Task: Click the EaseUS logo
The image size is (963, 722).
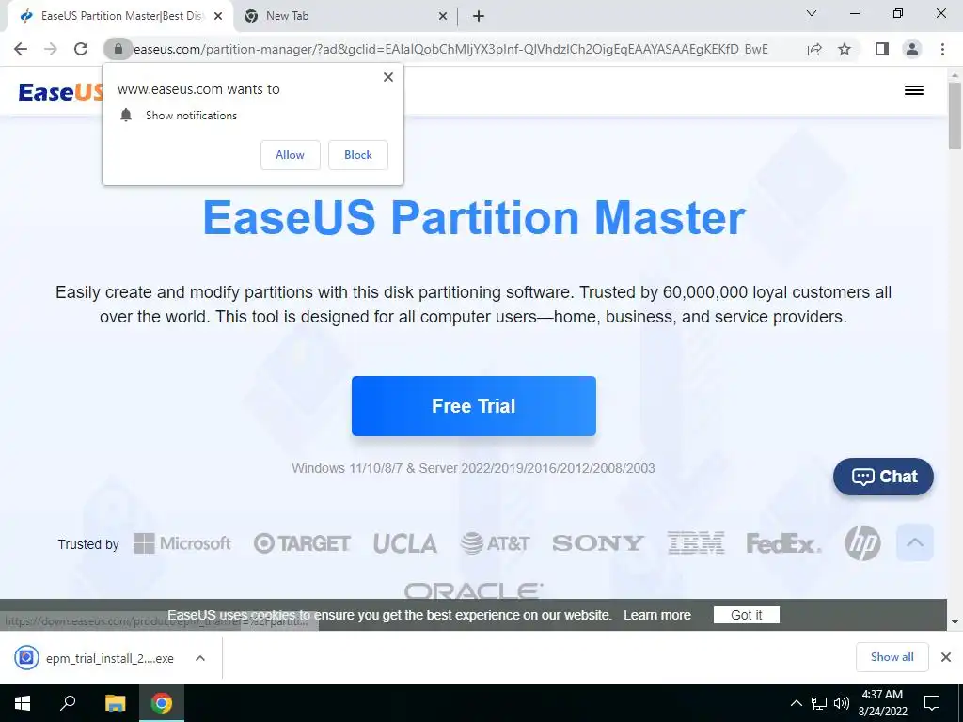Action: click(x=60, y=91)
